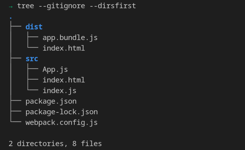Click the package.json file entry

(51, 101)
